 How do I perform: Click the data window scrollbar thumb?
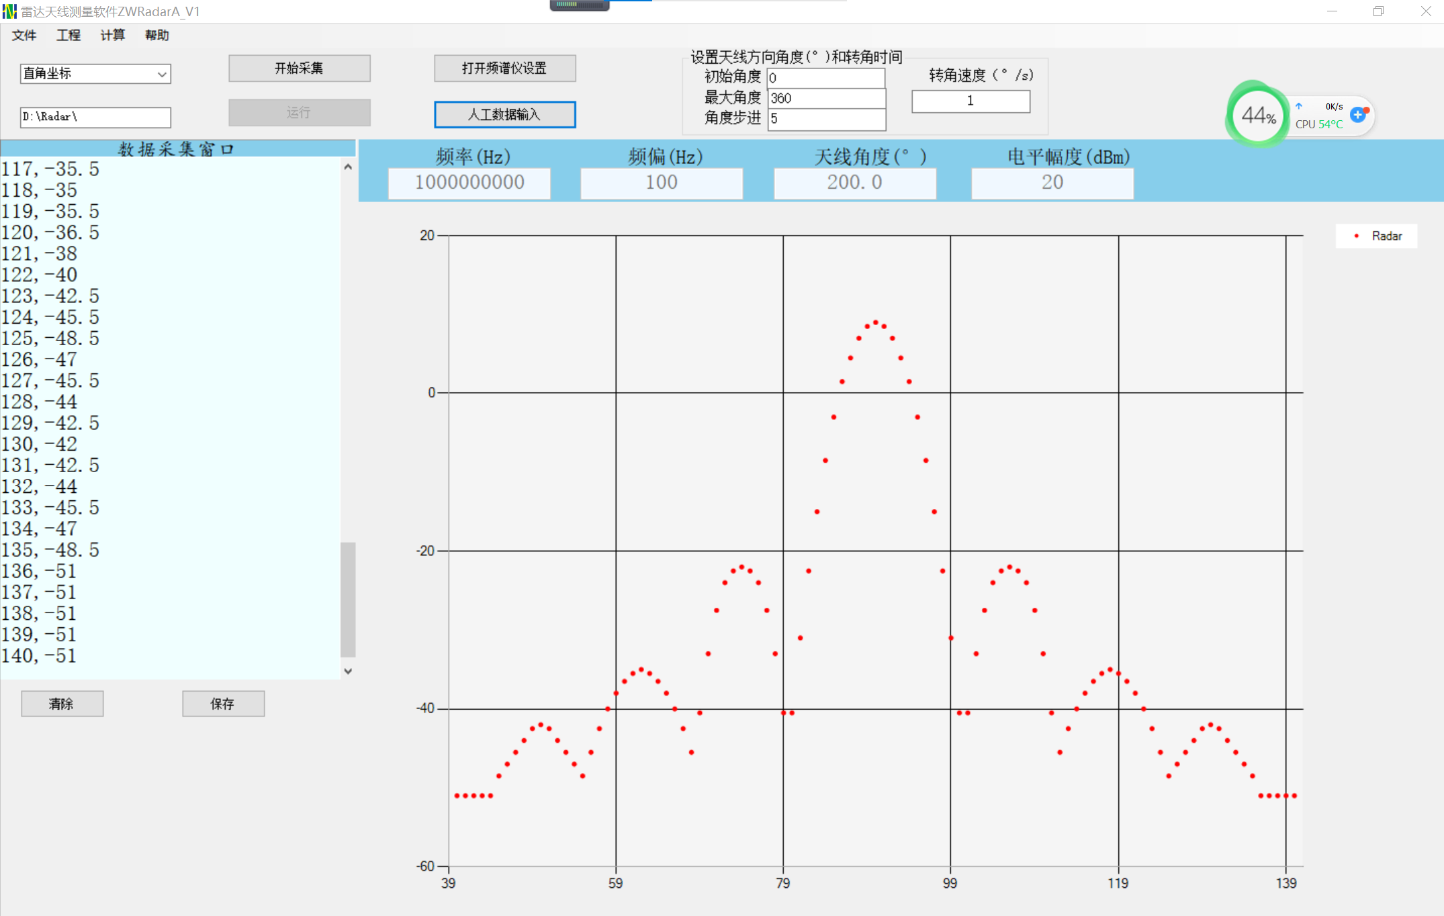pyautogui.click(x=348, y=599)
